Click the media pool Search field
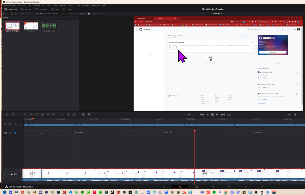305x195 pixels. pos(60,14)
